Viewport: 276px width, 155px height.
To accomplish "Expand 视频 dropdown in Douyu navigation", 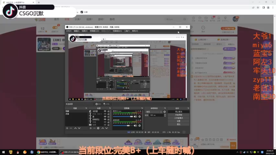I will (89, 19).
